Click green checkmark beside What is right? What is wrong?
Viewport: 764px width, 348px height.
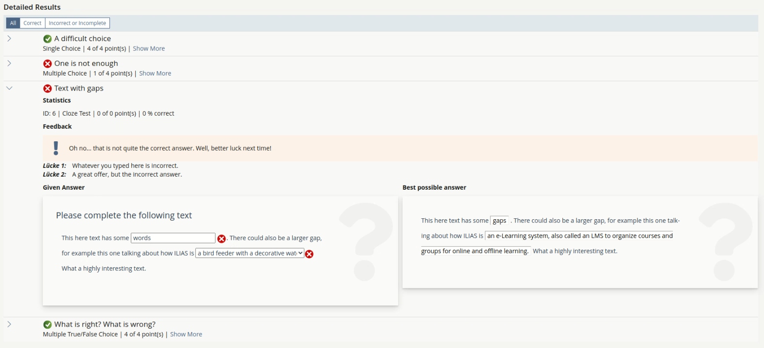pos(47,325)
